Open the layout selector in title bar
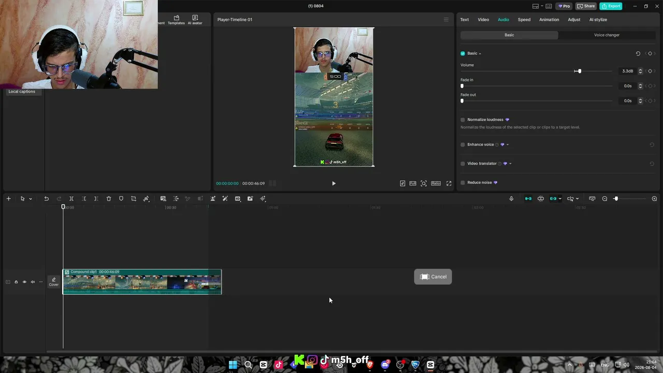Viewport: 663px width, 373px height. click(x=536, y=6)
